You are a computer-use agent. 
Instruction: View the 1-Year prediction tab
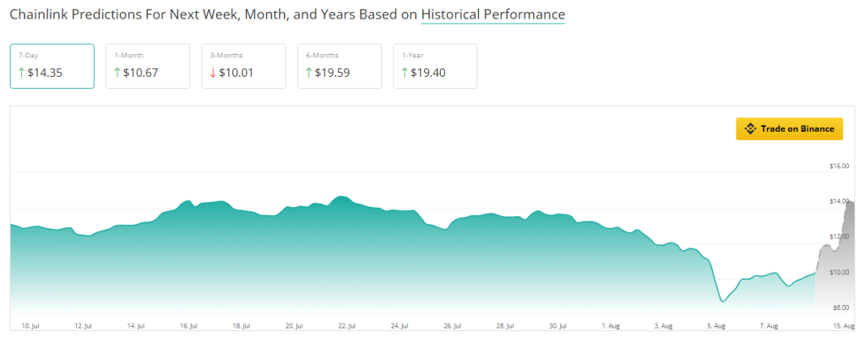435,66
